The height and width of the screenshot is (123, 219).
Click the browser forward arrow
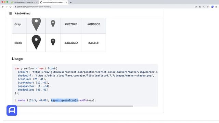point(7,7)
